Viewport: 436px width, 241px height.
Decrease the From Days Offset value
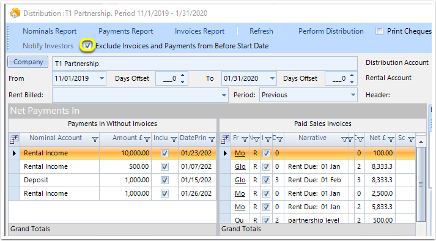click(x=182, y=82)
